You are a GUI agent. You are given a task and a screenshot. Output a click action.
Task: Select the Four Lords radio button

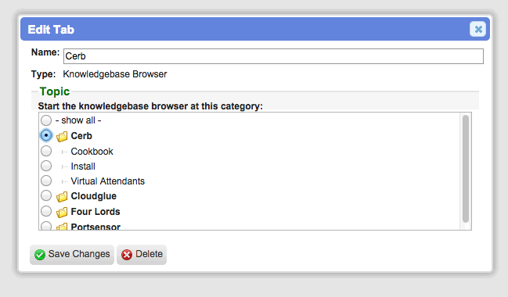coord(46,211)
